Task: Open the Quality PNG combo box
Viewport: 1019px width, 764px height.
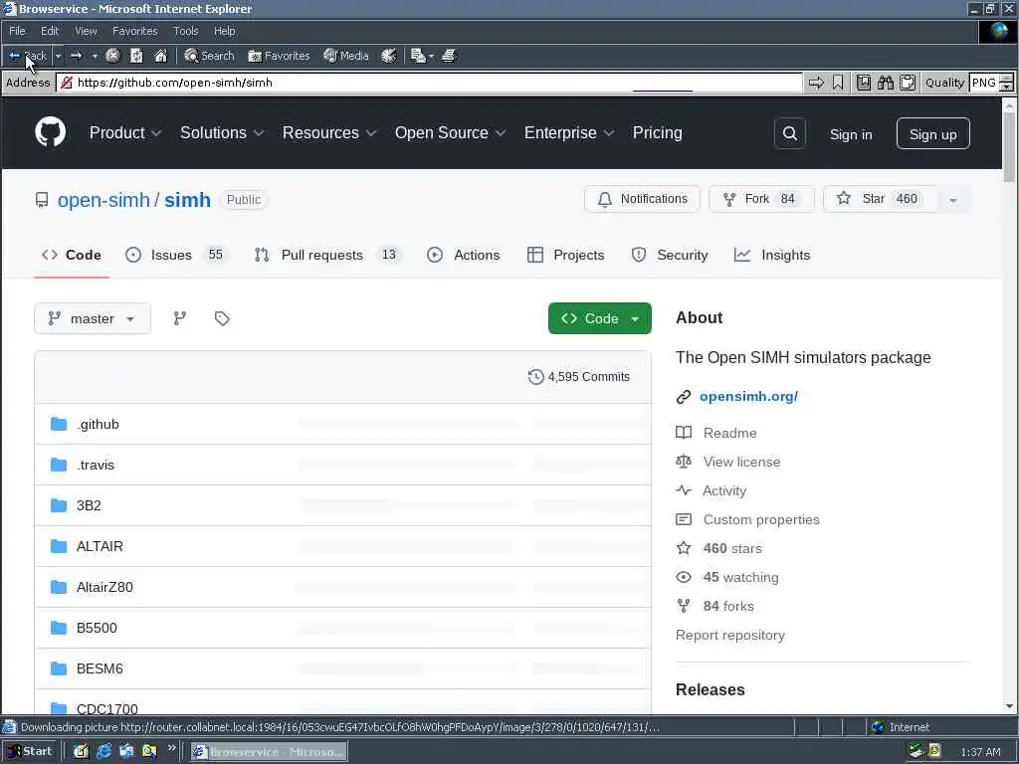Action: click(991, 83)
